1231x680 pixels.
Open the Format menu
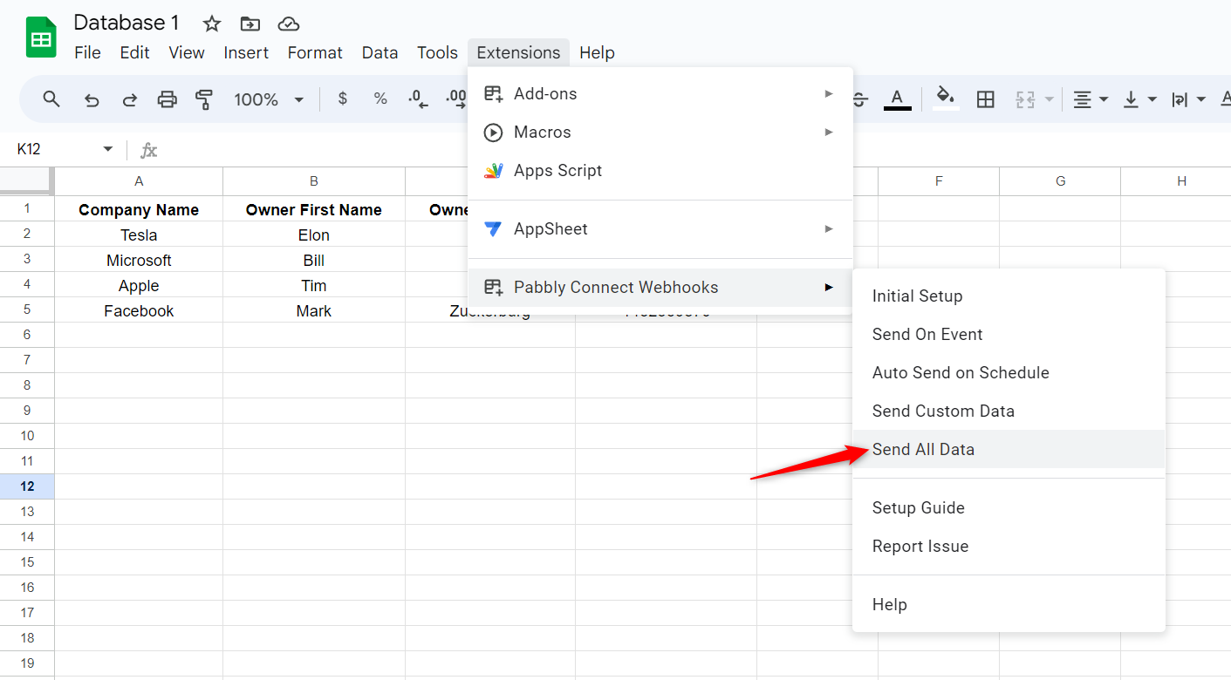(315, 52)
